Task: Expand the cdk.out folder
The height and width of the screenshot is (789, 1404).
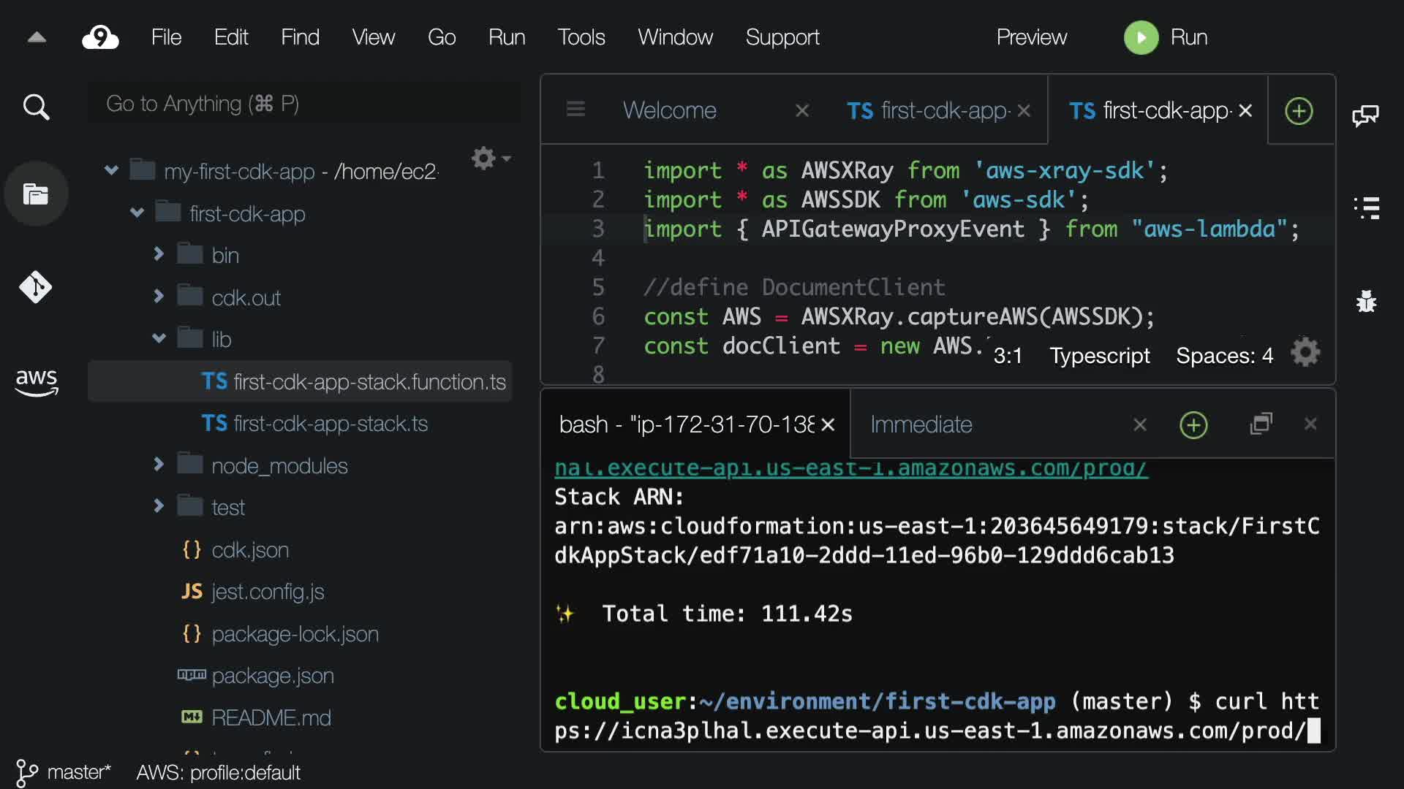Action: coord(159,296)
